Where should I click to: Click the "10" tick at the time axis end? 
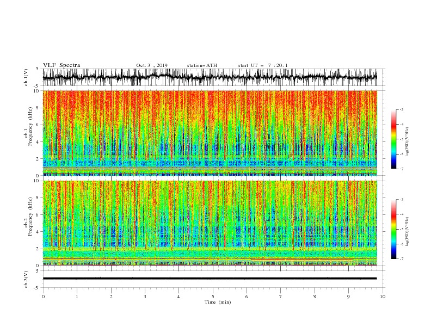point(383,297)
